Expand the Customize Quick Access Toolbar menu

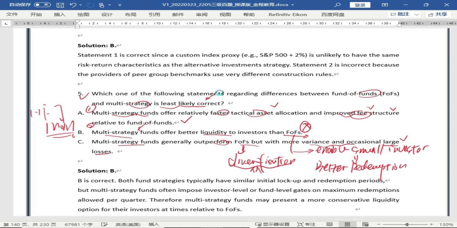click(x=120, y=5)
